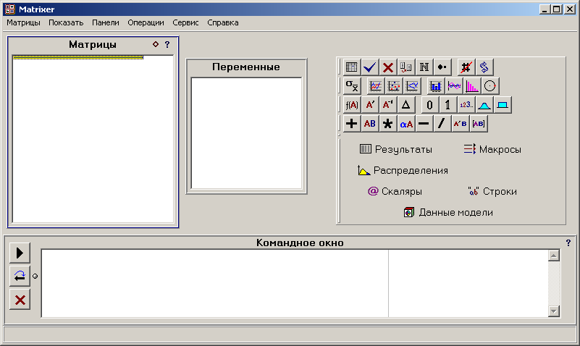Click the question mark in the Матрицы header
Viewport: 580px width, 346px height.
[167, 44]
